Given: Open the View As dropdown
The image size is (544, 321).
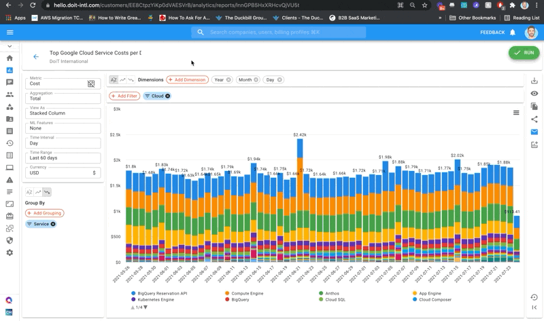Looking at the screenshot, I should pos(63,113).
